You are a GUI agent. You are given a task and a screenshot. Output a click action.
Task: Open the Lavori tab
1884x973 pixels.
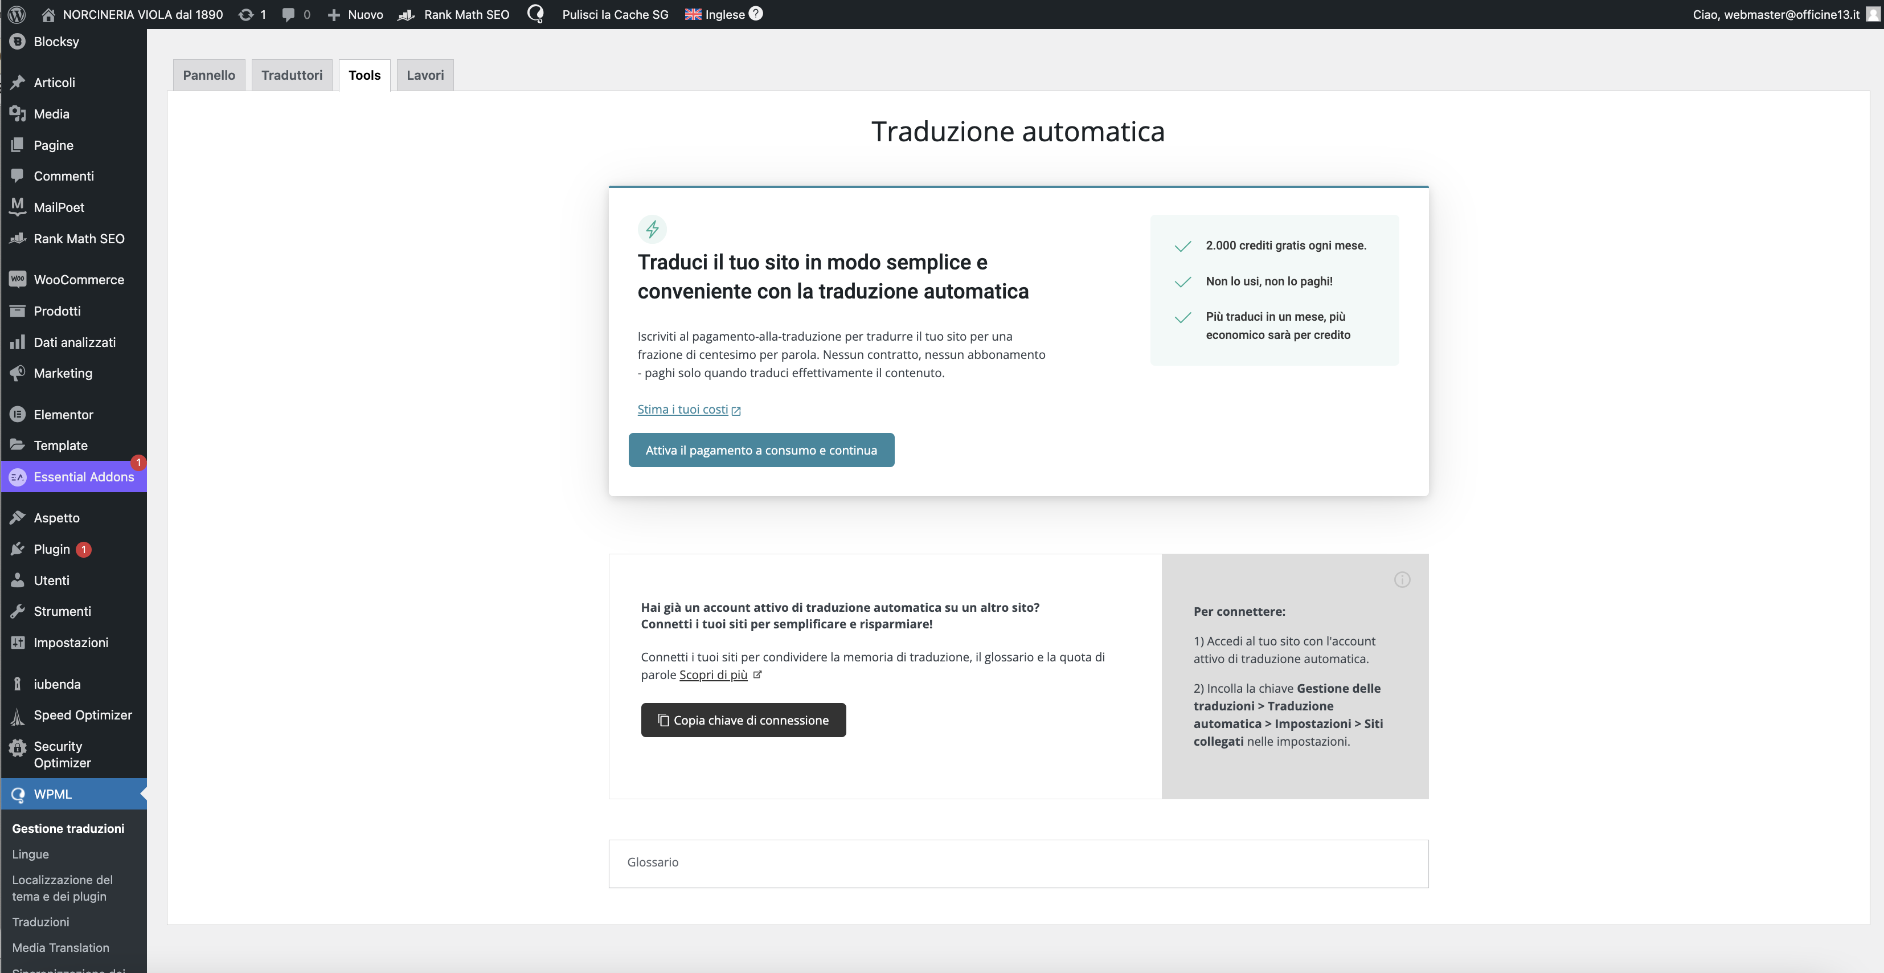tap(425, 75)
